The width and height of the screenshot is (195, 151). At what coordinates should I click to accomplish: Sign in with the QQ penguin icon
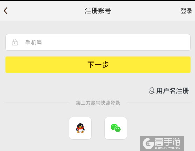point(80,128)
